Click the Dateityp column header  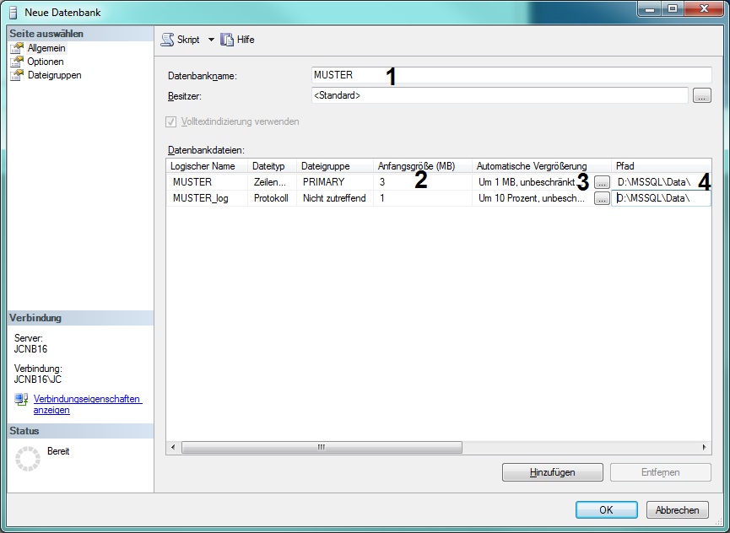(x=273, y=166)
